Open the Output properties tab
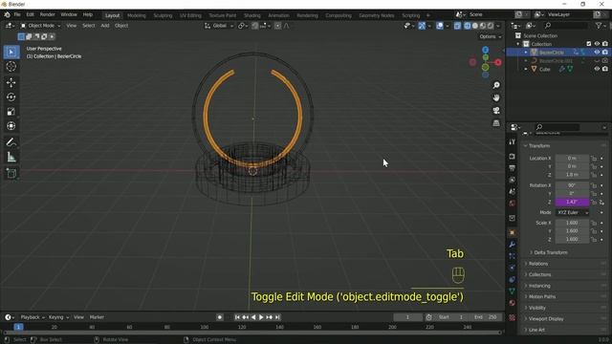Image resolution: width=612 pixels, height=344 pixels. 513,168
